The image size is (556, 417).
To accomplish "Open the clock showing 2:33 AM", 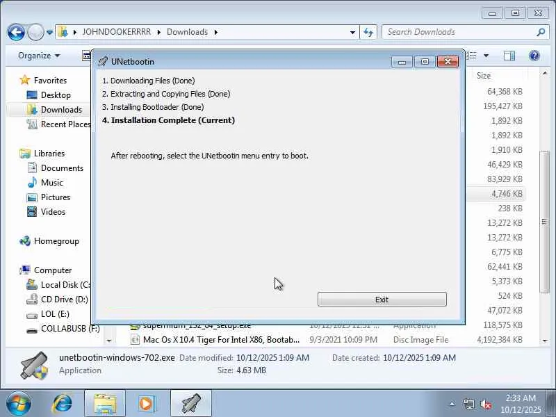I will pyautogui.click(x=521, y=404).
